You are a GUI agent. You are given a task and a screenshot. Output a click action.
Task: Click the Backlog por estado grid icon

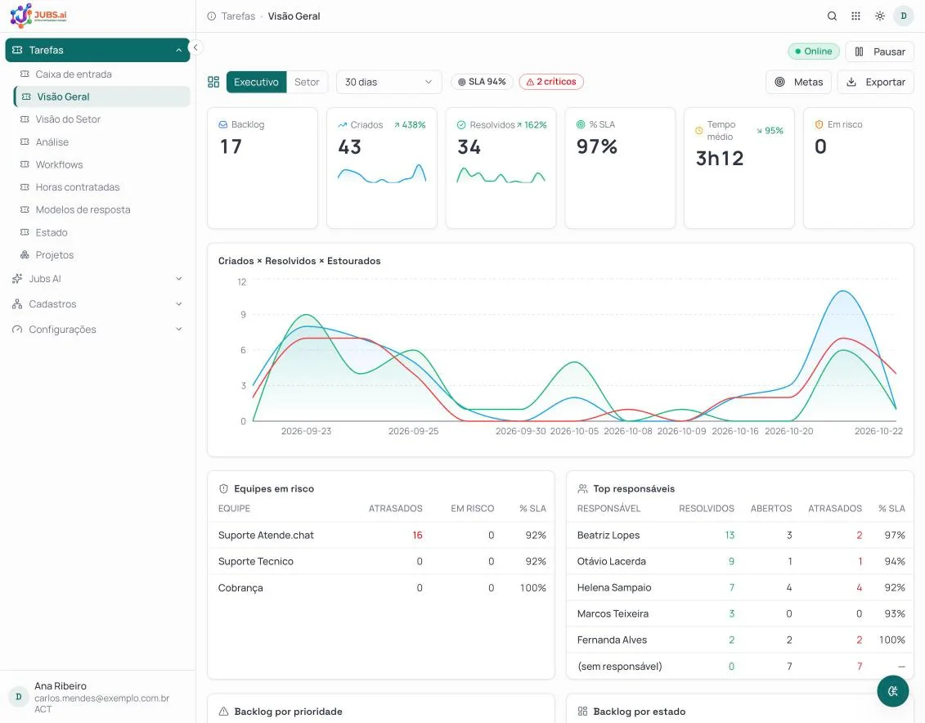(x=582, y=712)
